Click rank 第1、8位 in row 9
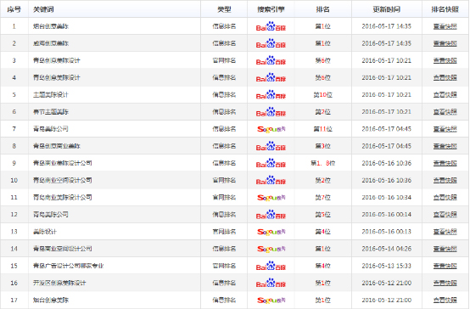 coord(323,163)
